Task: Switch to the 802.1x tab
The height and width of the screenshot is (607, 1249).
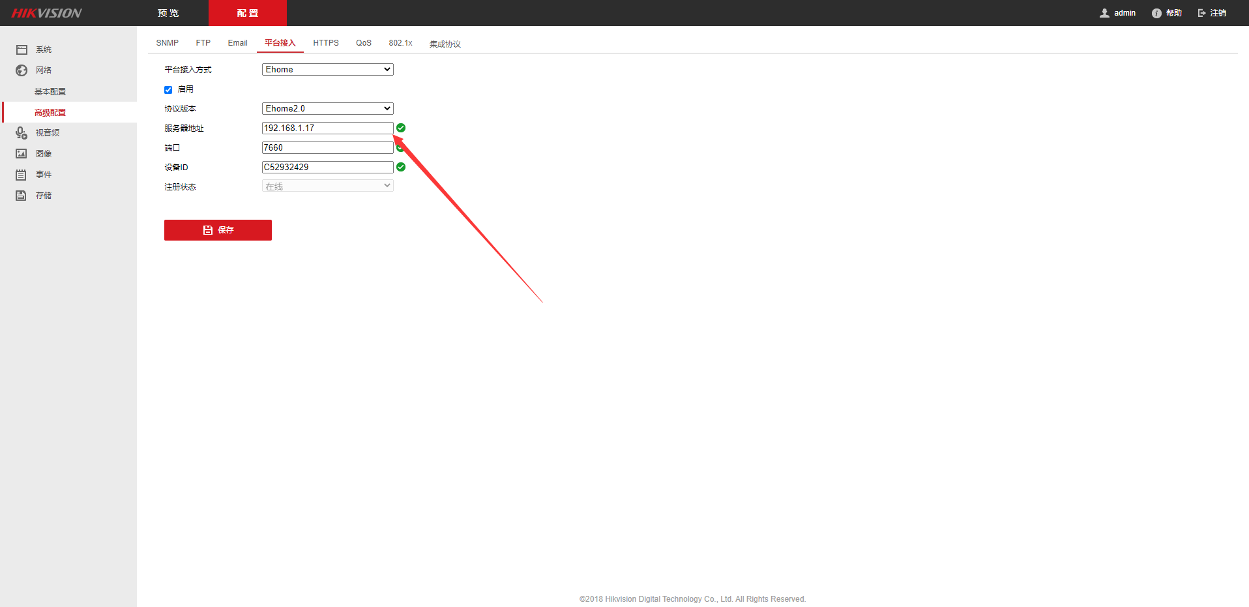Action: click(400, 43)
